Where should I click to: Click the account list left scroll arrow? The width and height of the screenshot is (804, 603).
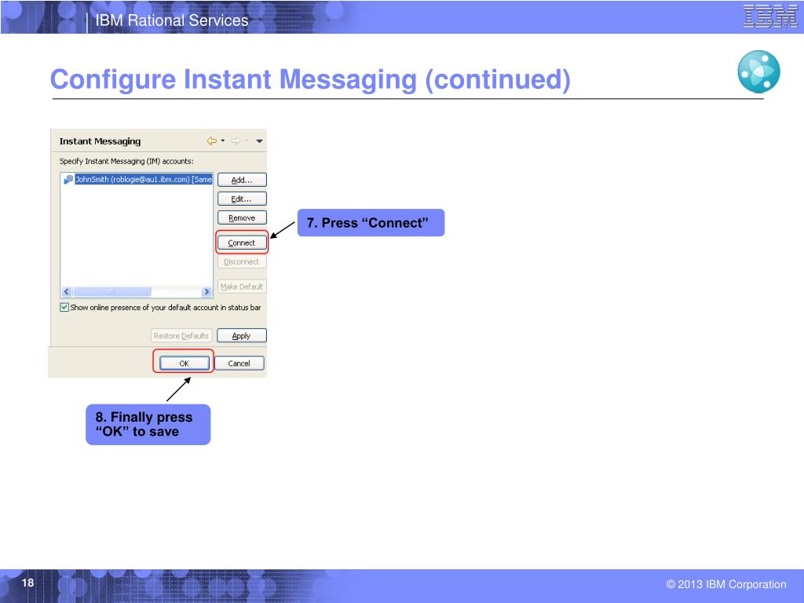pos(66,292)
